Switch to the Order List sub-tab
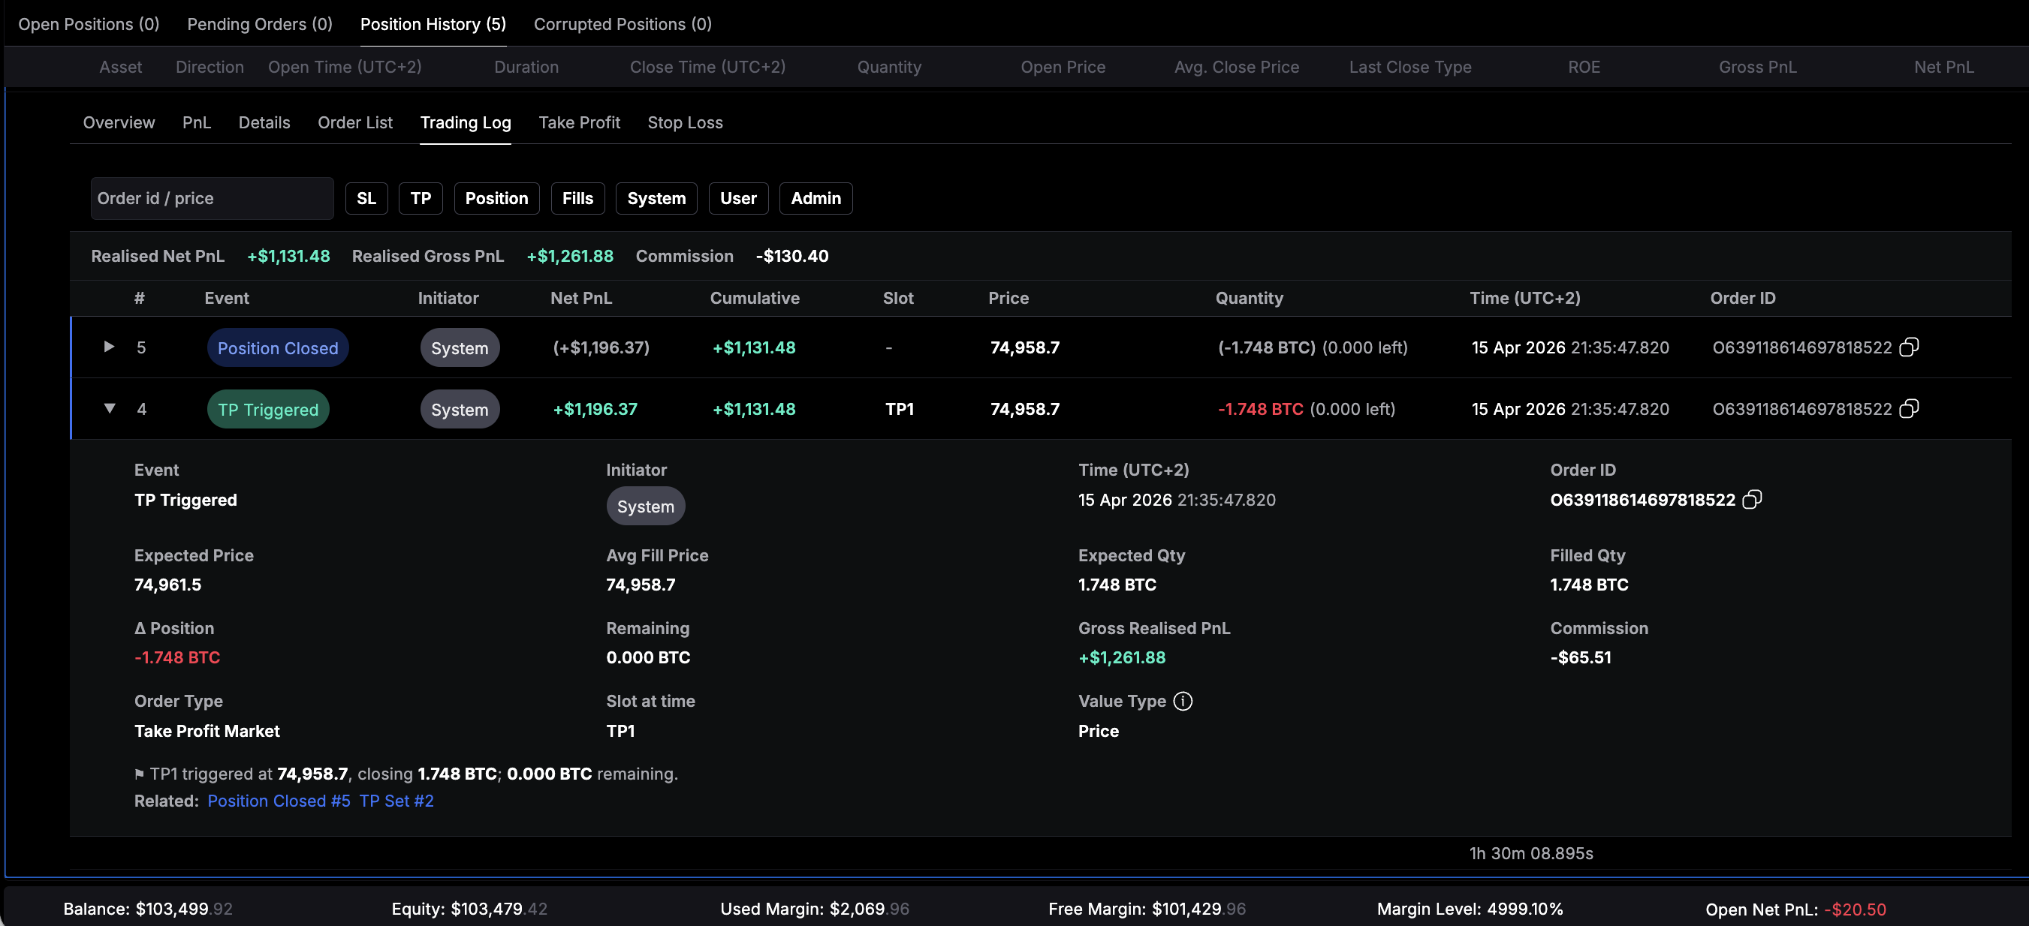This screenshot has width=2029, height=926. [x=355, y=123]
